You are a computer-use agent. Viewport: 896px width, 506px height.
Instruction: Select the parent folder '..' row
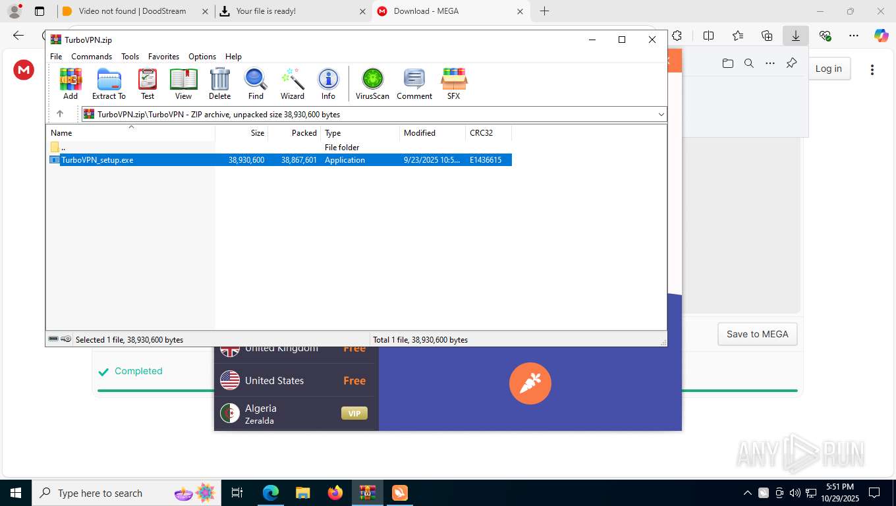[280, 147]
